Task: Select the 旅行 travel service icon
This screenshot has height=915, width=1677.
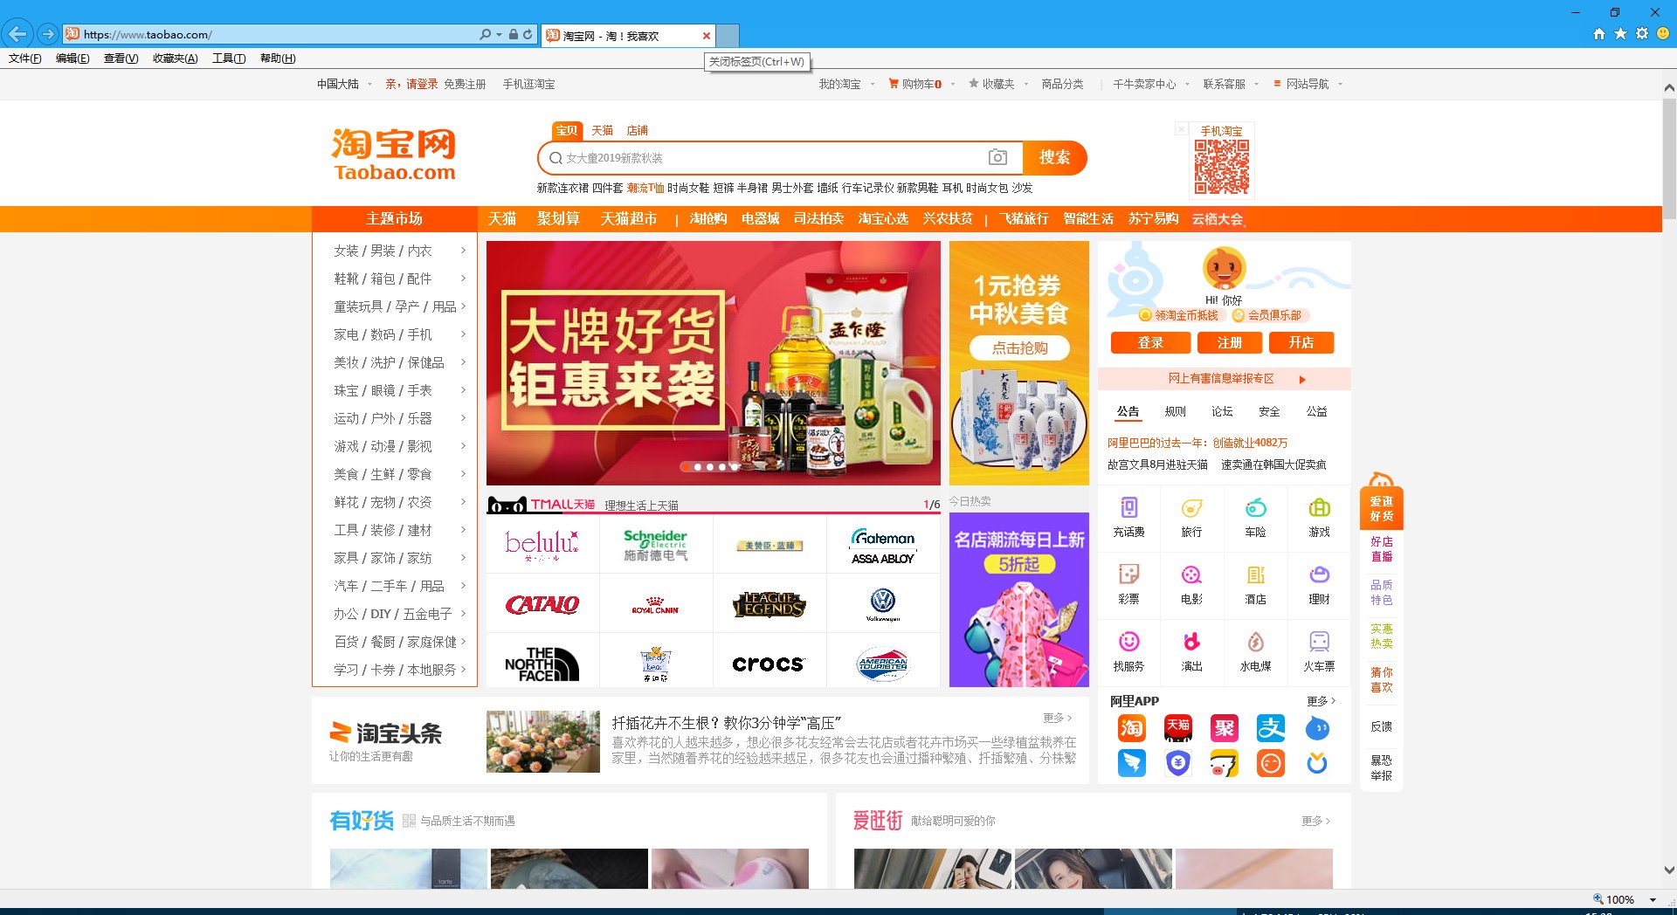Action: tap(1192, 517)
